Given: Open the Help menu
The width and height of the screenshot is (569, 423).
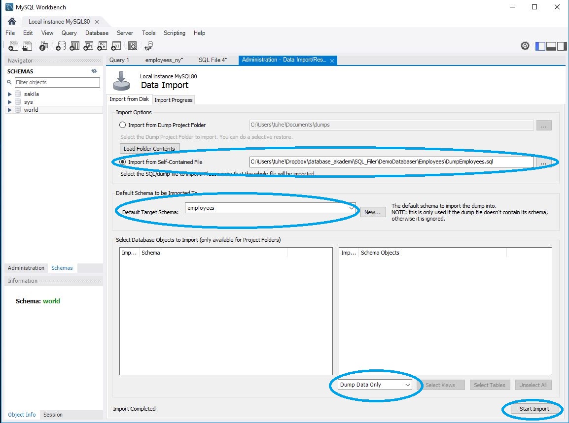Looking at the screenshot, I should coord(199,33).
